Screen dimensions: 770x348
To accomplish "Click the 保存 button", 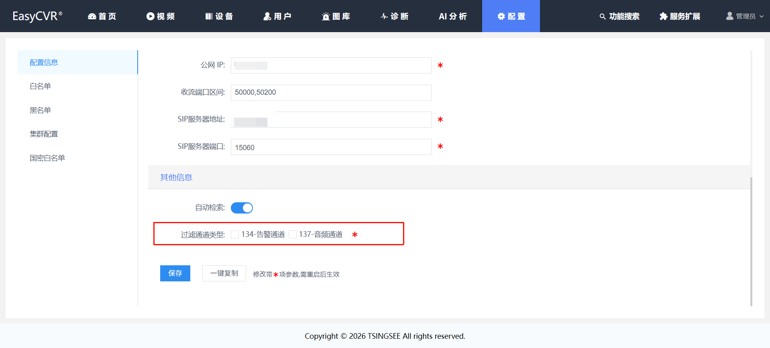I will (175, 273).
